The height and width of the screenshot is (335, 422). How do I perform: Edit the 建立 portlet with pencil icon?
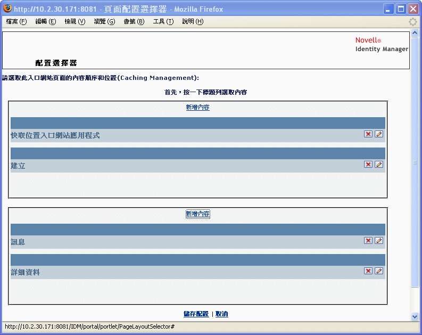tap(379, 164)
